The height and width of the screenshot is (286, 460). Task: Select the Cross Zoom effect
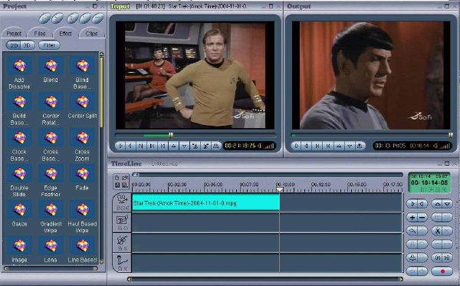click(82, 146)
